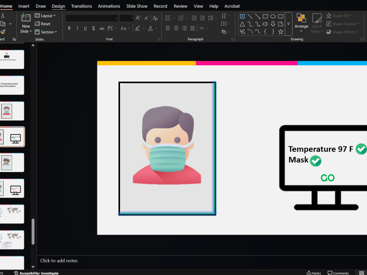Open the Arrange menu
This screenshot has width=367, height=275.
[301, 23]
